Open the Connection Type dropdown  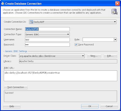coord(68,34)
